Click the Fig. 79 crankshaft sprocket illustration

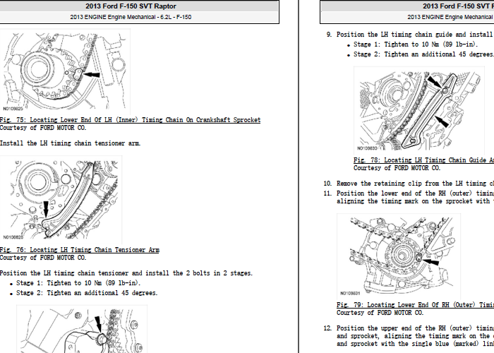point(399,256)
